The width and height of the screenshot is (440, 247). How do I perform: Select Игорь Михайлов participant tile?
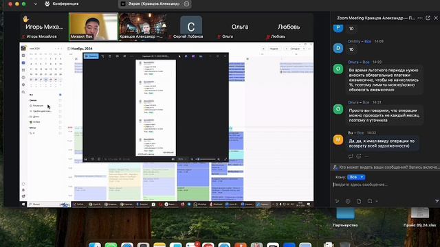pos(44,27)
